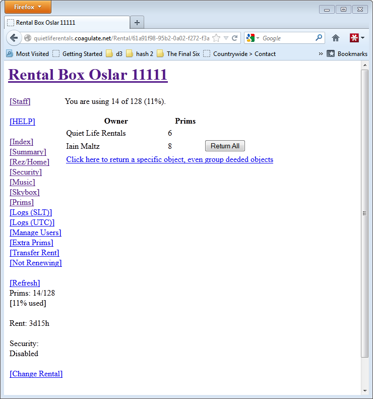
Task: Open the [Manage Users] link
Action: pyautogui.click(x=35, y=233)
